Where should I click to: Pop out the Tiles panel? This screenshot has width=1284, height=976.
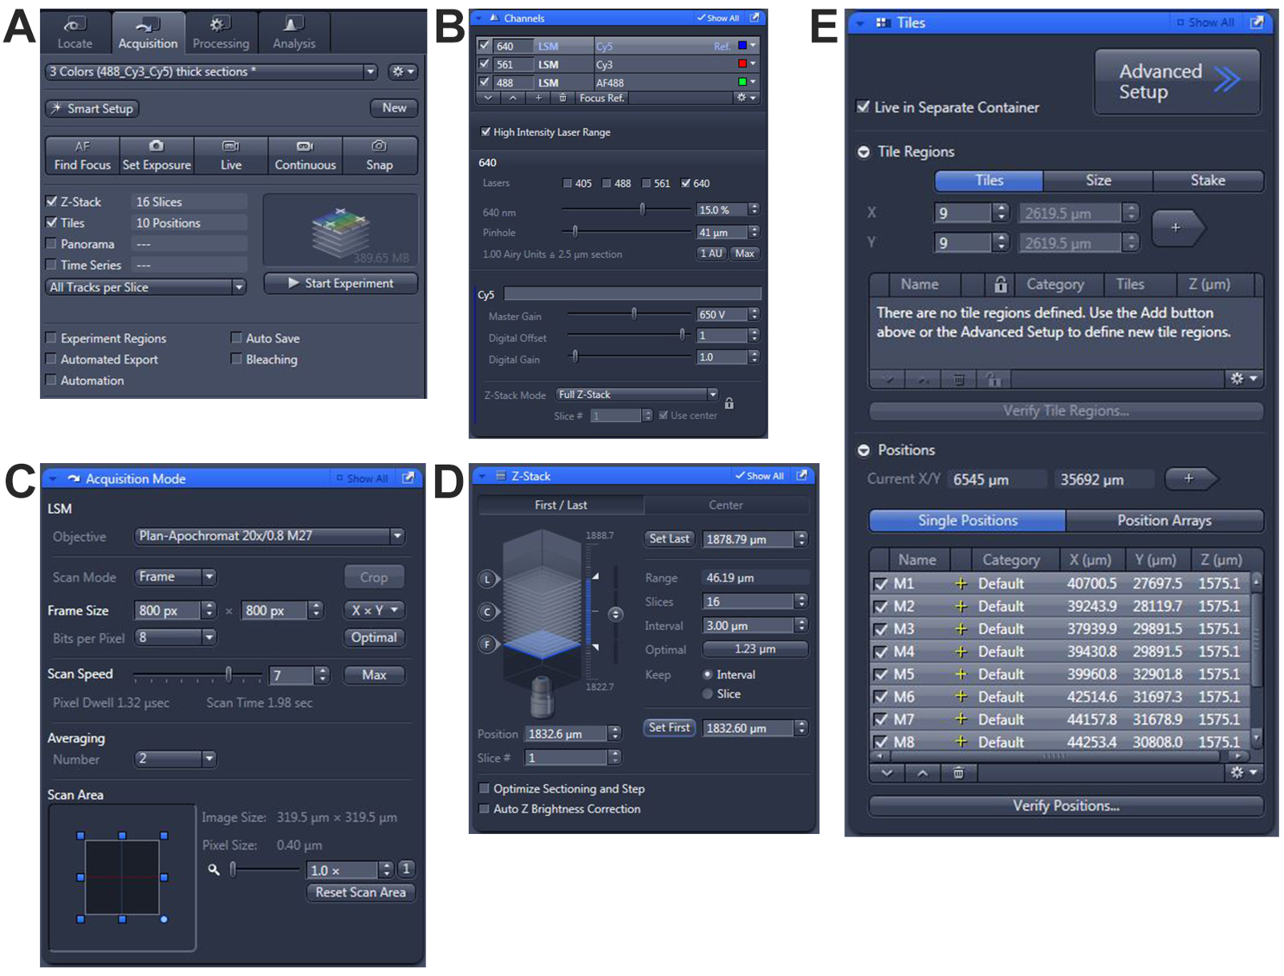[x=1257, y=22]
